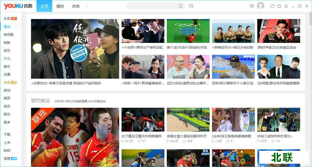Click inside the search input field

coord(152,6)
